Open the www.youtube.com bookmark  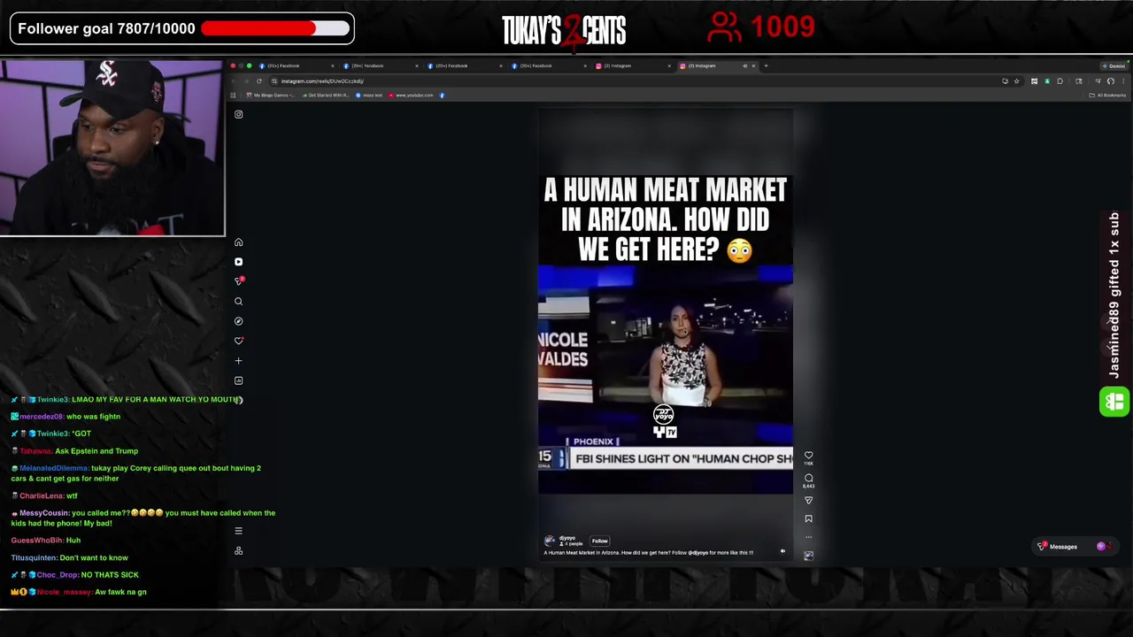(x=412, y=96)
